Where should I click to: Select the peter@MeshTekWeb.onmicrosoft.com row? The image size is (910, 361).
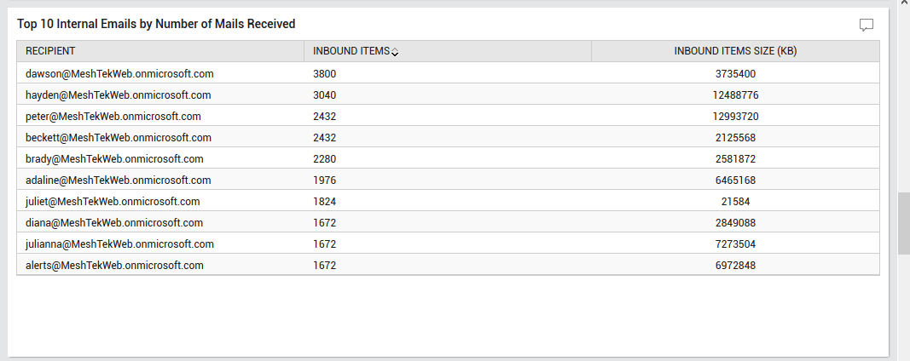[448, 117]
